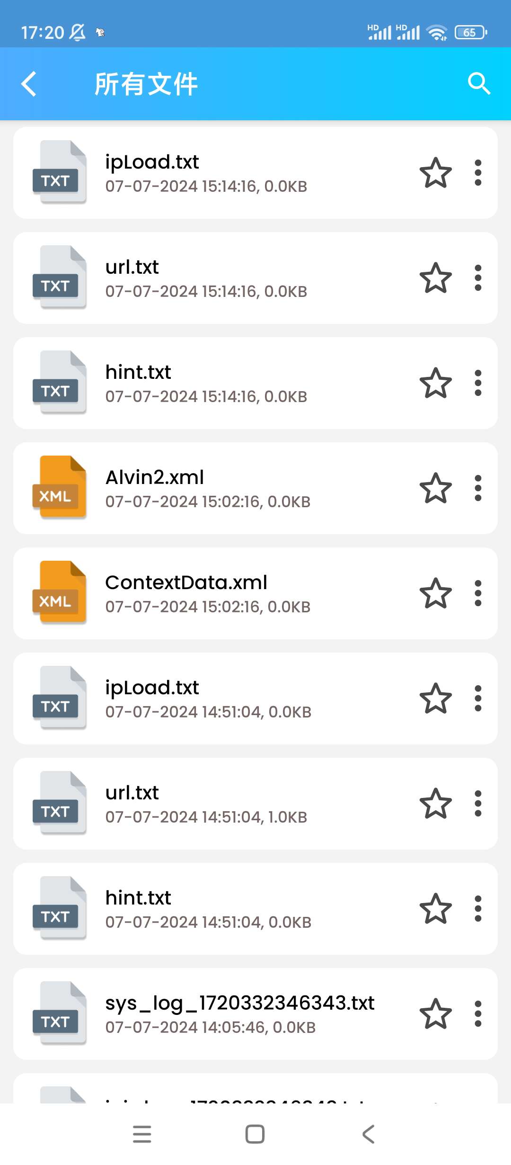The width and height of the screenshot is (511, 1165).
Task: Star the Alvin2.xml file
Action: pos(435,488)
